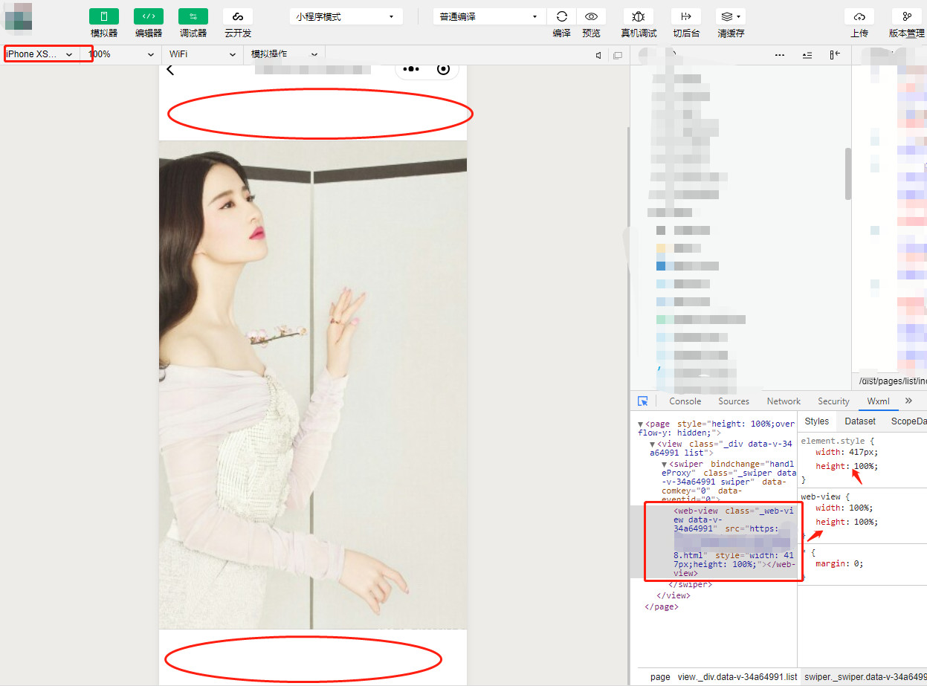Click the file tree more options ellipsis
Viewport: 927px width, 686px height.
click(x=779, y=55)
